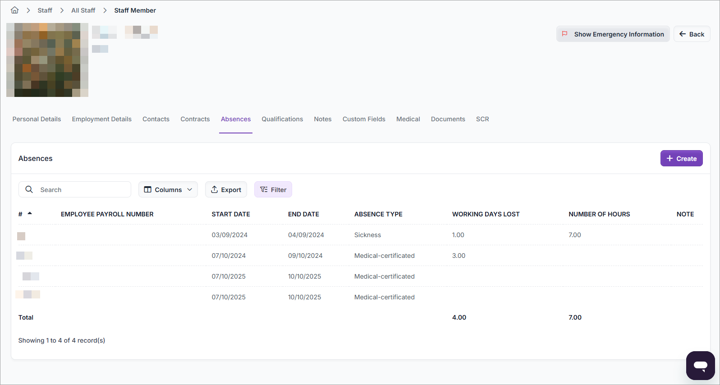
Task: Open the Filter panel
Action: click(273, 189)
